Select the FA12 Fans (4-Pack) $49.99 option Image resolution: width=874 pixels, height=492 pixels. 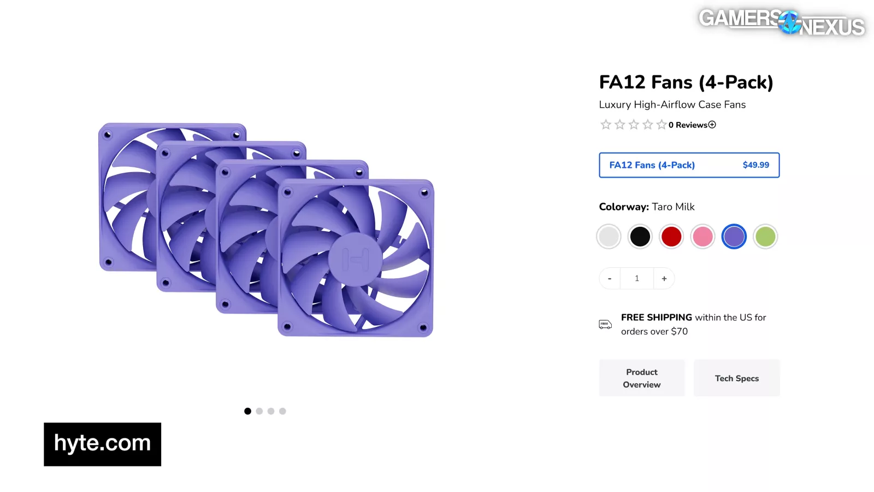coord(689,165)
